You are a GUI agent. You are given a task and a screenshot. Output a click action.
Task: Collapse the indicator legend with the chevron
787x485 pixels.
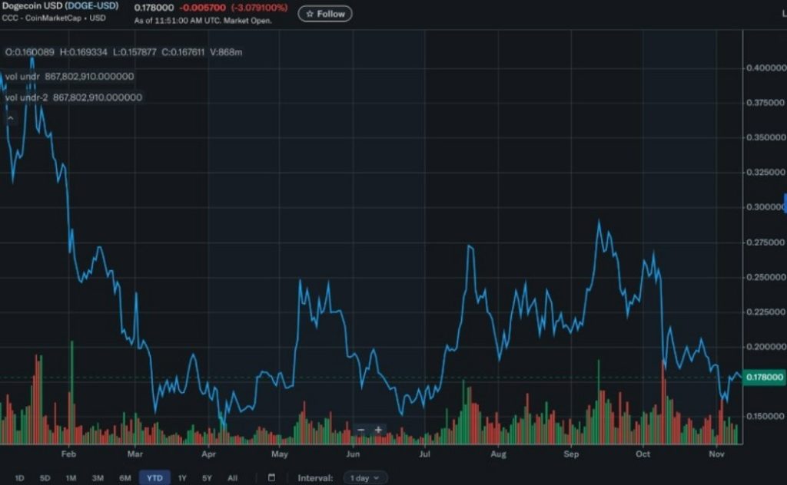point(11,117)
